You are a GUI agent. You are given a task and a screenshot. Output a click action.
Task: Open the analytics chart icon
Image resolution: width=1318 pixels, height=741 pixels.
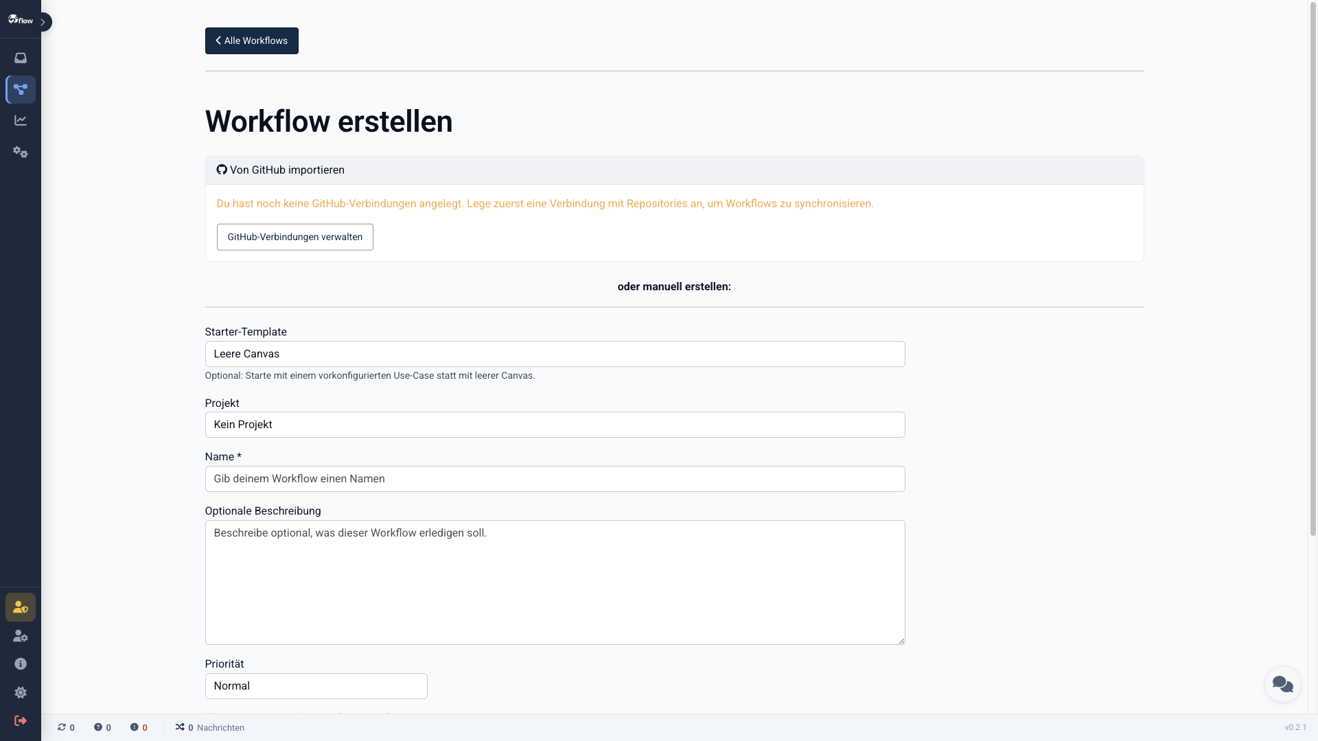(20, 120)
